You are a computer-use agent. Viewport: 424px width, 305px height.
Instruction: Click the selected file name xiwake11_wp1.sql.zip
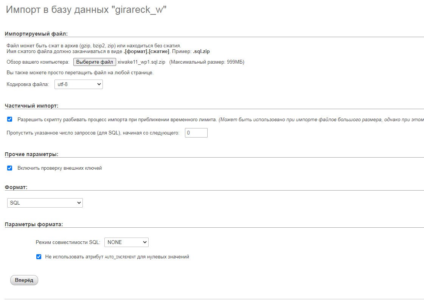click(141, 62)
